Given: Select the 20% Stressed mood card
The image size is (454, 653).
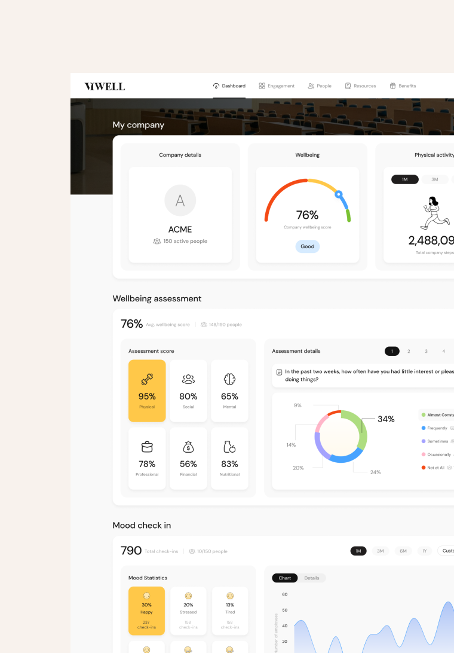Looking at the screenshot, I should [x=188, y=611].
